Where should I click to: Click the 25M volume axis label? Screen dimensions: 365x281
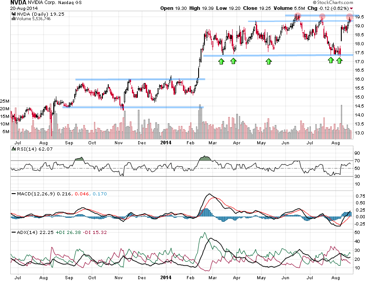[x=4, y=101]
